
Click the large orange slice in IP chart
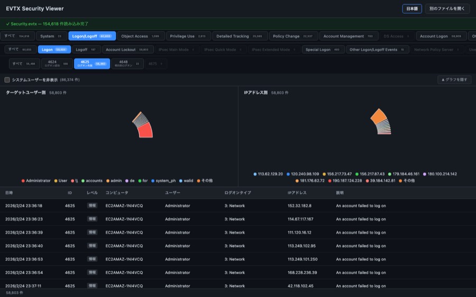(379, 116)
